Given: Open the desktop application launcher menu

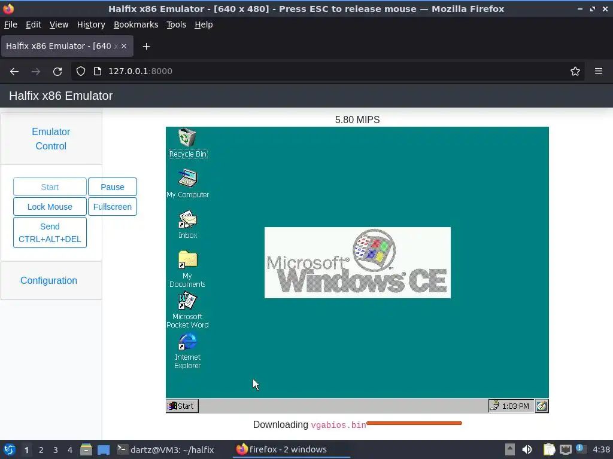Looking at the screenshot, I should click(x=10, y=449).
